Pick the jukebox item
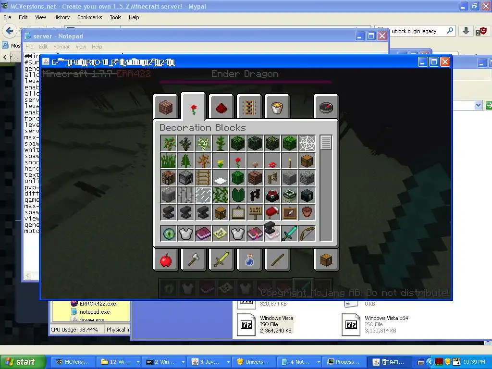492x369 pixels. (x=255, y=178)
